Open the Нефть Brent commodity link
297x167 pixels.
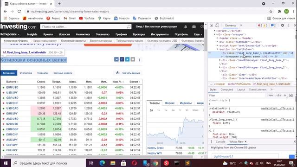[x=155, y=148]
